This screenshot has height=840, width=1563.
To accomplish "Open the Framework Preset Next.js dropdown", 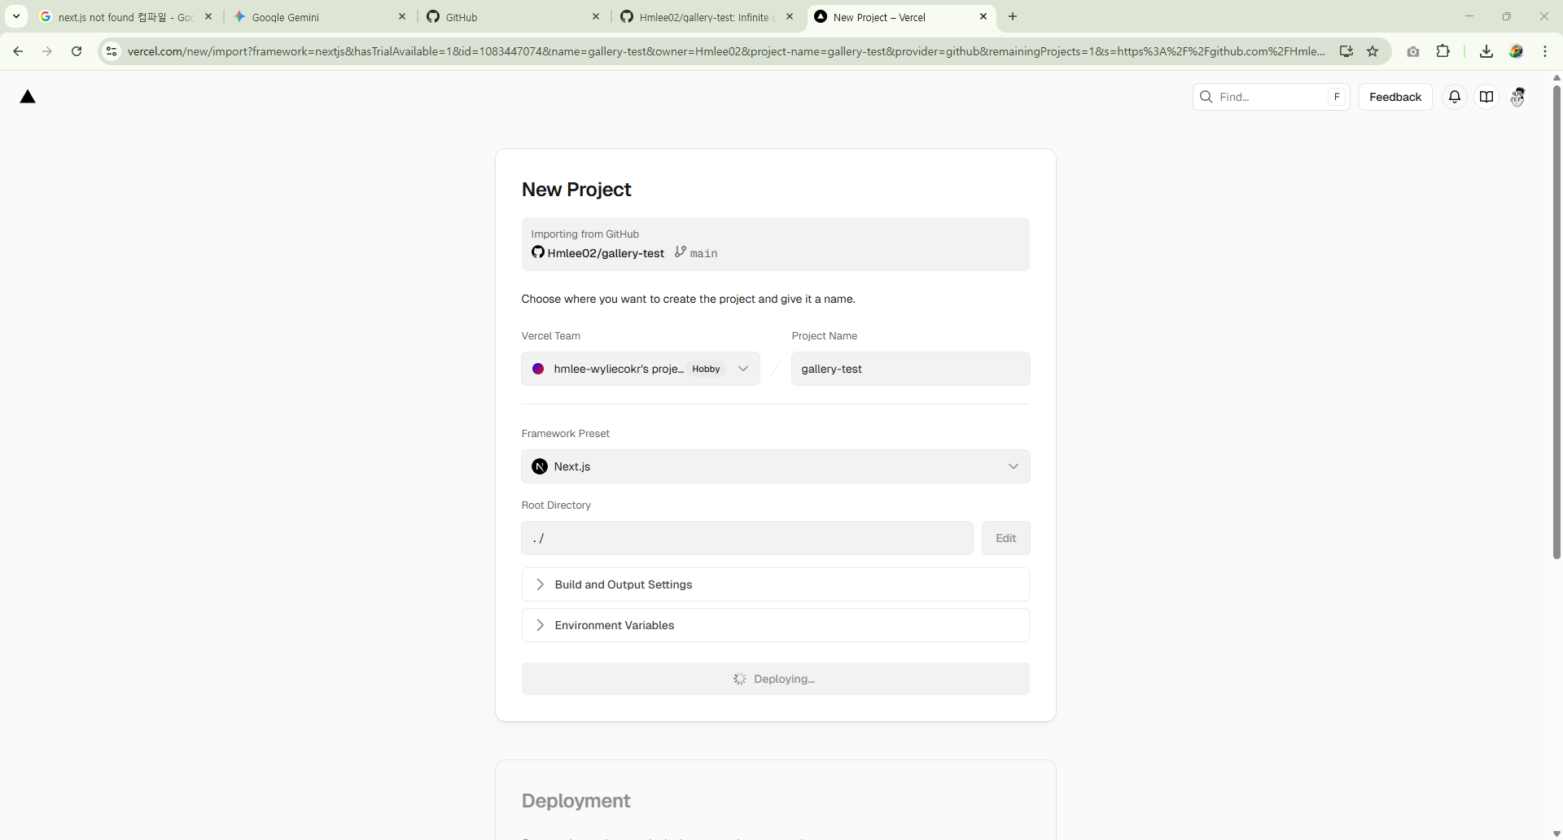I will (x=775, y=466).
